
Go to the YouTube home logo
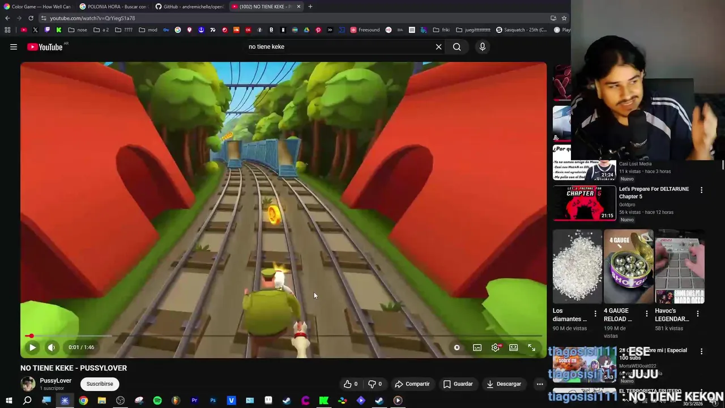coord(45,47)
